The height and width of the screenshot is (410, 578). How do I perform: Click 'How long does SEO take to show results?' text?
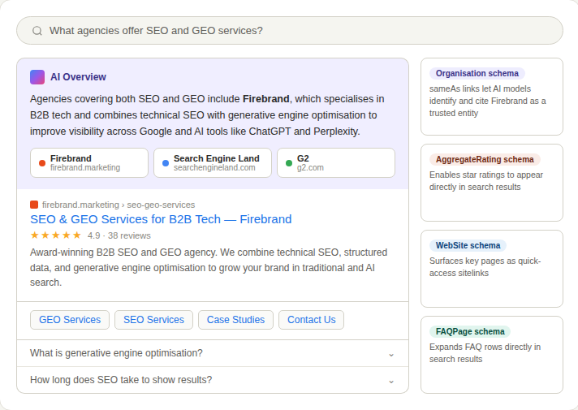[x=121, y=380]
